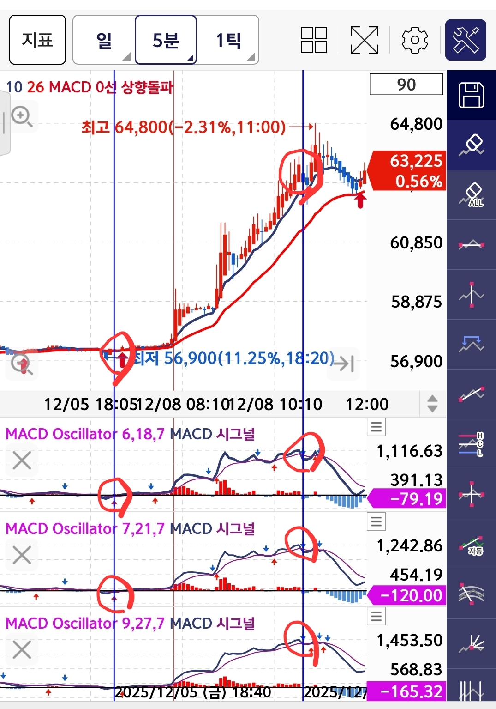Select the vertical line drawing tool
The height and width of the screenshot is (709, 496).
pos(471,295)
